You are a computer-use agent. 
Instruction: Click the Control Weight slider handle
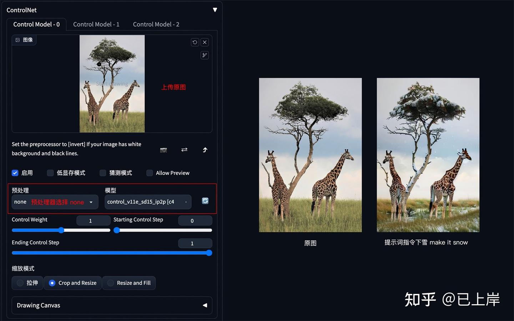coord(61,230)
